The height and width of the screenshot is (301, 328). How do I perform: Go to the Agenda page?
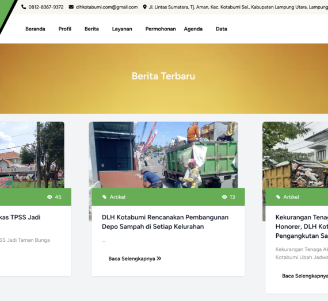point(193,29)
